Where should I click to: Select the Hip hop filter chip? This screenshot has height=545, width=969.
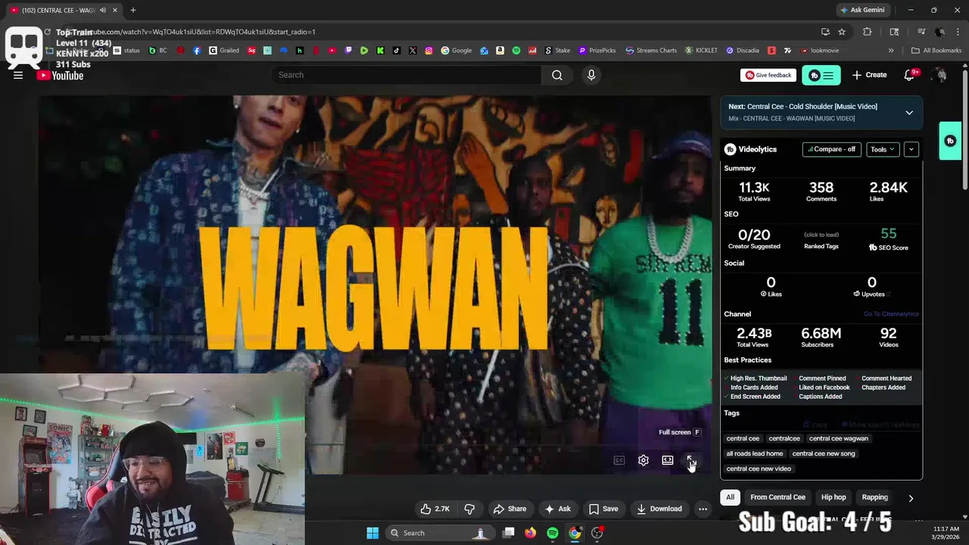pyautogui.click(x=833, y=497)
